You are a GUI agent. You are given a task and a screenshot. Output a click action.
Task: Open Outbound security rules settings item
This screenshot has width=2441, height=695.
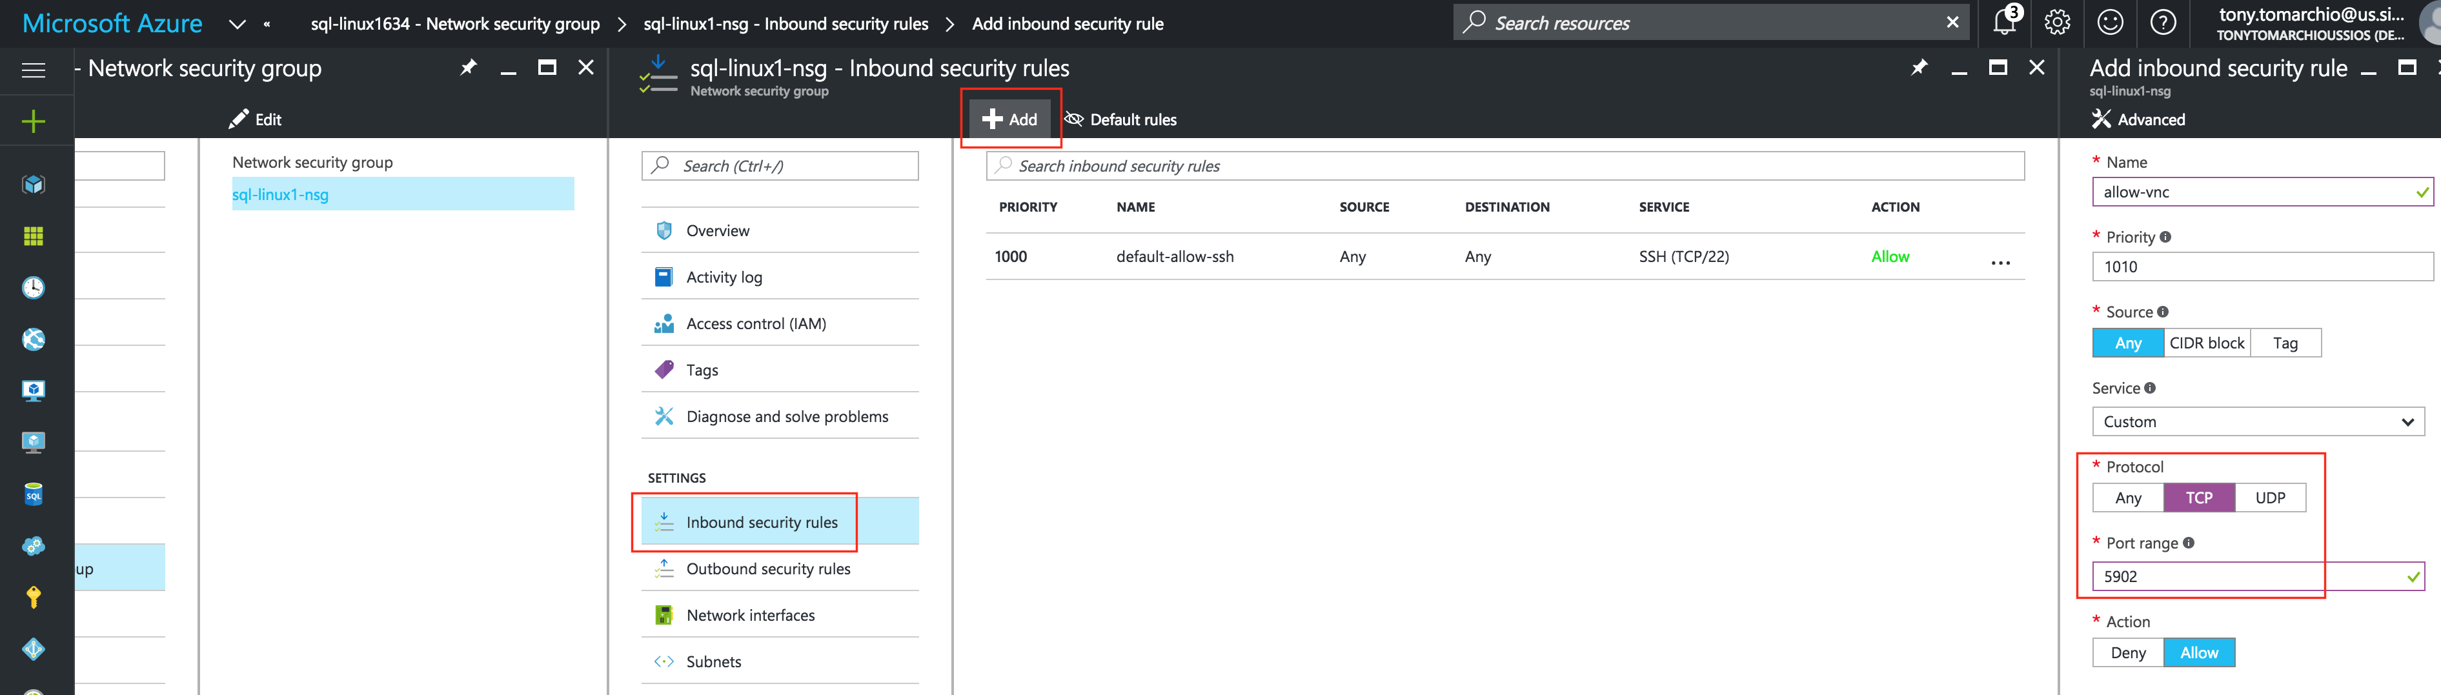pyautogui.click(x=780, y=568)
